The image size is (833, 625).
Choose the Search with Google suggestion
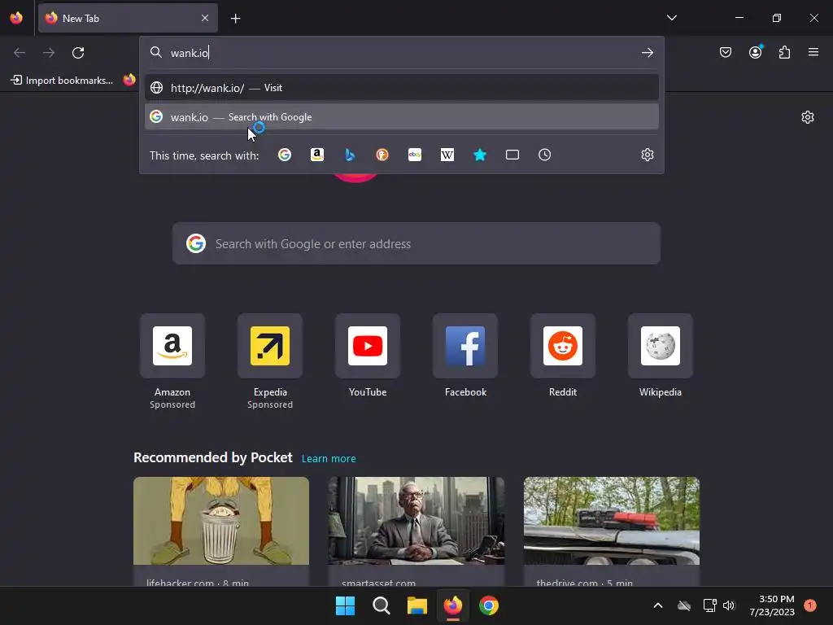pyautogui.click(x=402, y=117)
